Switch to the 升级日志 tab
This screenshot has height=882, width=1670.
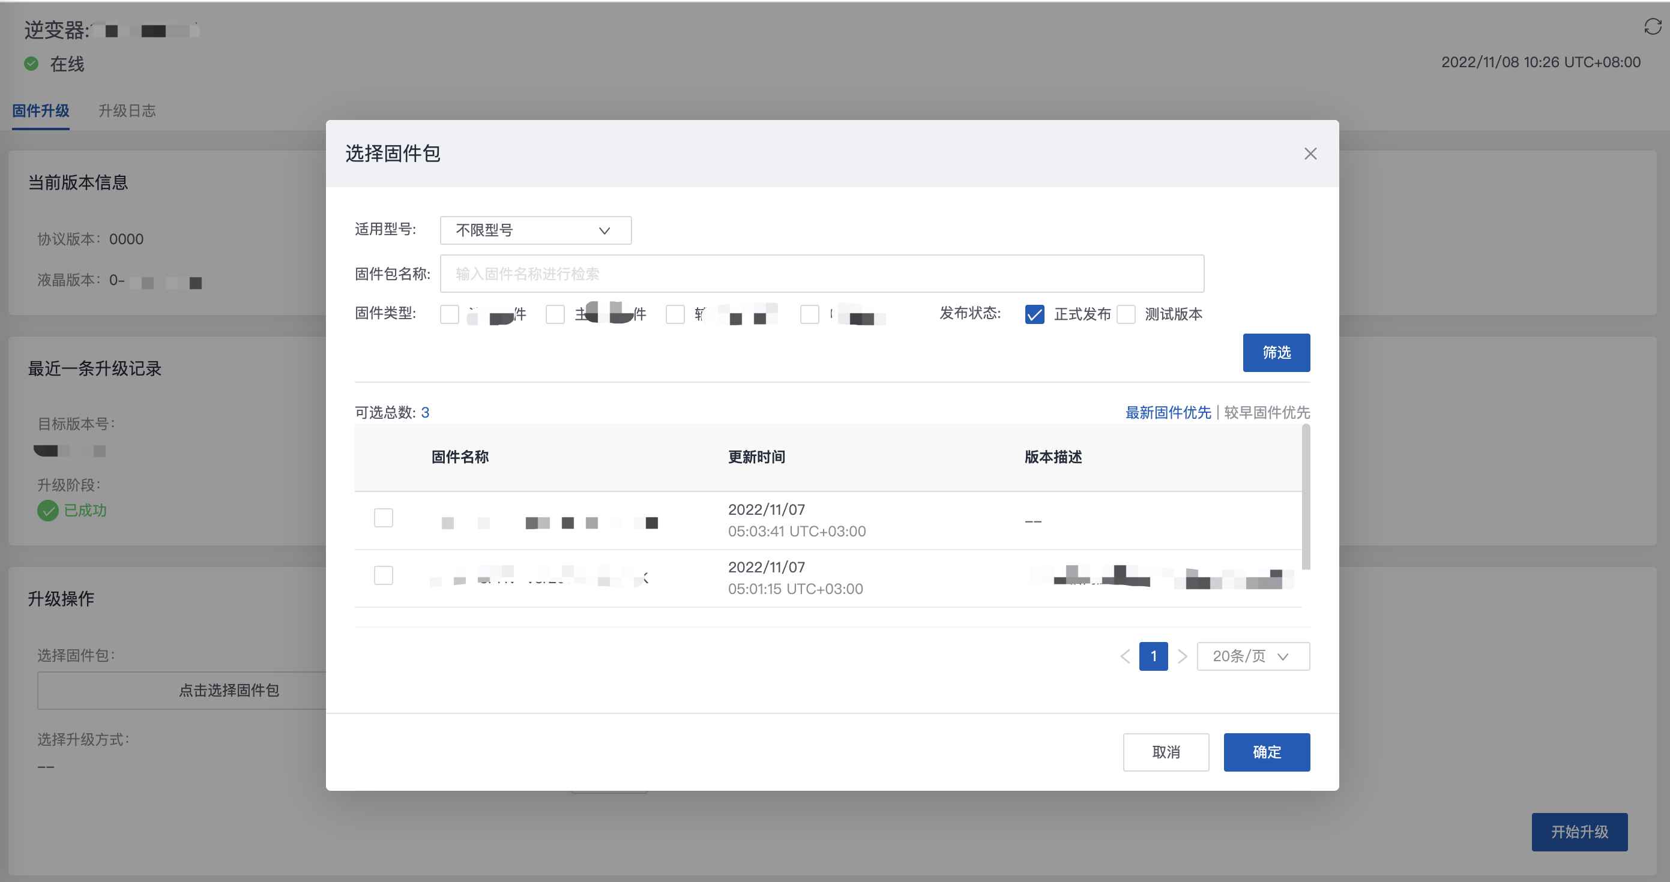pyautogui.click(x=127, y=111)
